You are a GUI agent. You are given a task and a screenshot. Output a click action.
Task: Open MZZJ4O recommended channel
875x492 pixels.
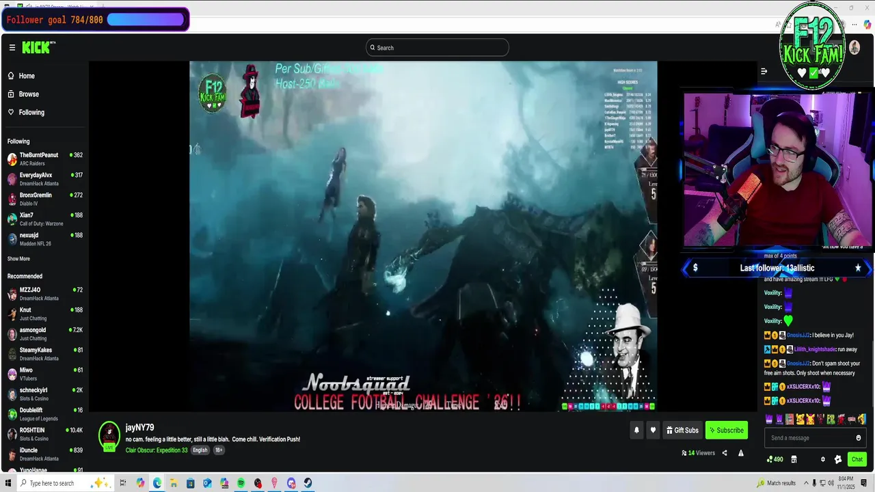tap(44, 294)
